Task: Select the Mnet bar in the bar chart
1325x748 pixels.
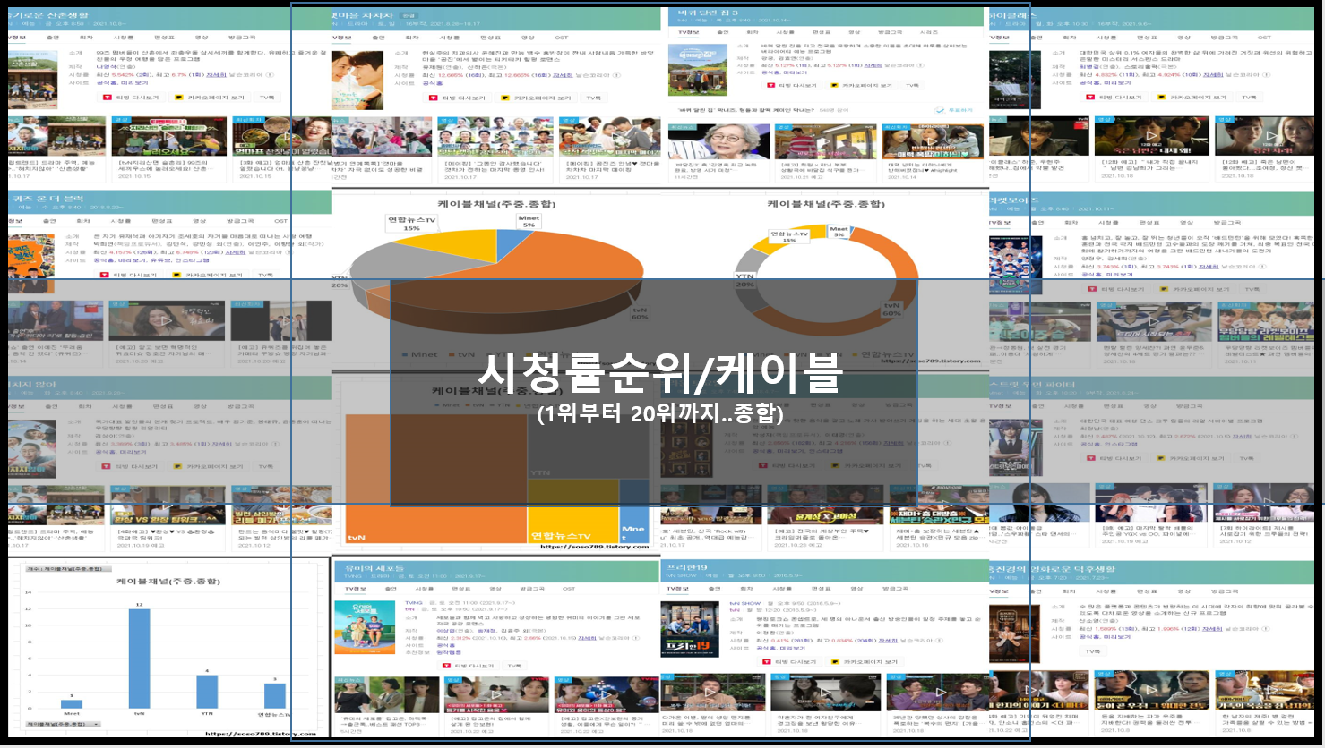Action: point(72,704)
